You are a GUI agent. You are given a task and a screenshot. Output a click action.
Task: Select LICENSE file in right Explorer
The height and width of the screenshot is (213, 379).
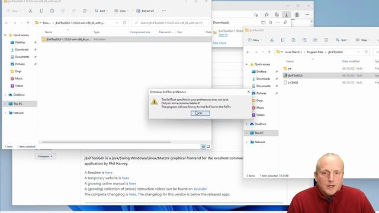[293, 83]
